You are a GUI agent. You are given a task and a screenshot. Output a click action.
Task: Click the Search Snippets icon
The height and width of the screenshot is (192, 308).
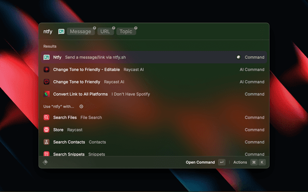[47, 154]
